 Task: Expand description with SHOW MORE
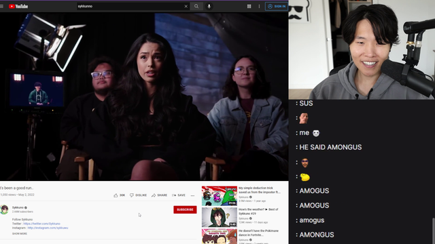click(20, 234)
